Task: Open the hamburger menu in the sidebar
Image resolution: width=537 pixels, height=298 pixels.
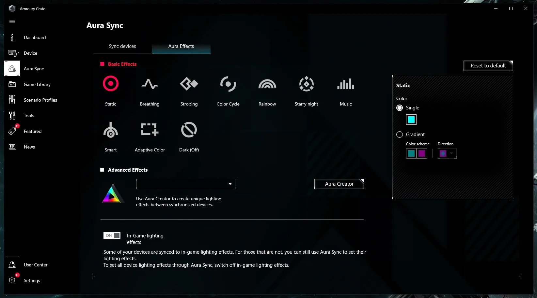Action: click(x=12, y=21)
